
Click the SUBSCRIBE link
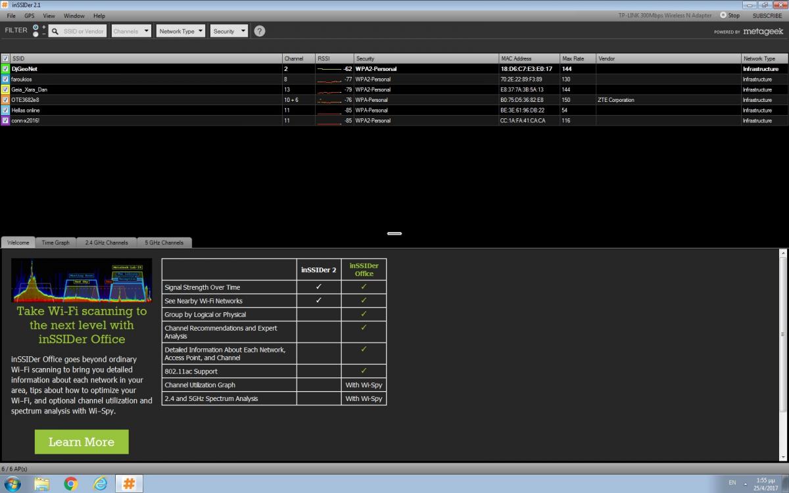(x=767, y=15)
